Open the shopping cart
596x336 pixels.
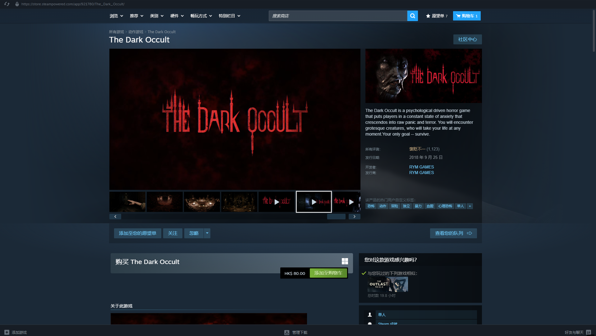466,16
